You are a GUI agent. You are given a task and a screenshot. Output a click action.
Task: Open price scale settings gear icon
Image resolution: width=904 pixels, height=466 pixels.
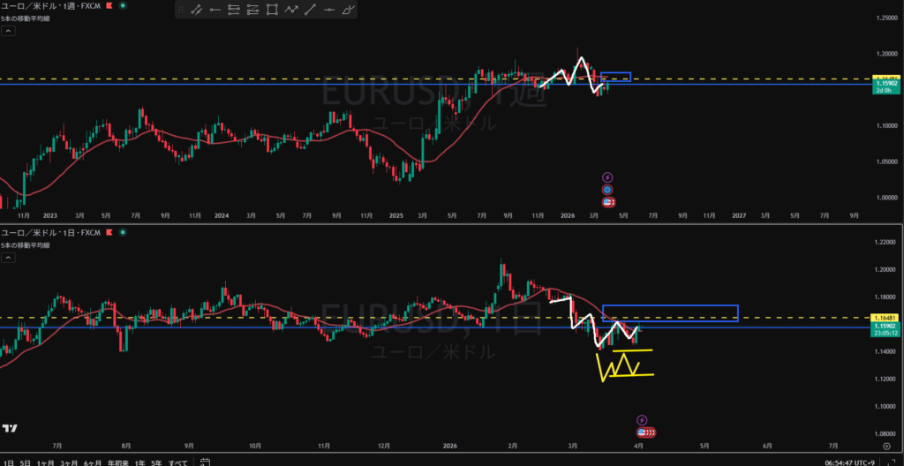[885, 447]
